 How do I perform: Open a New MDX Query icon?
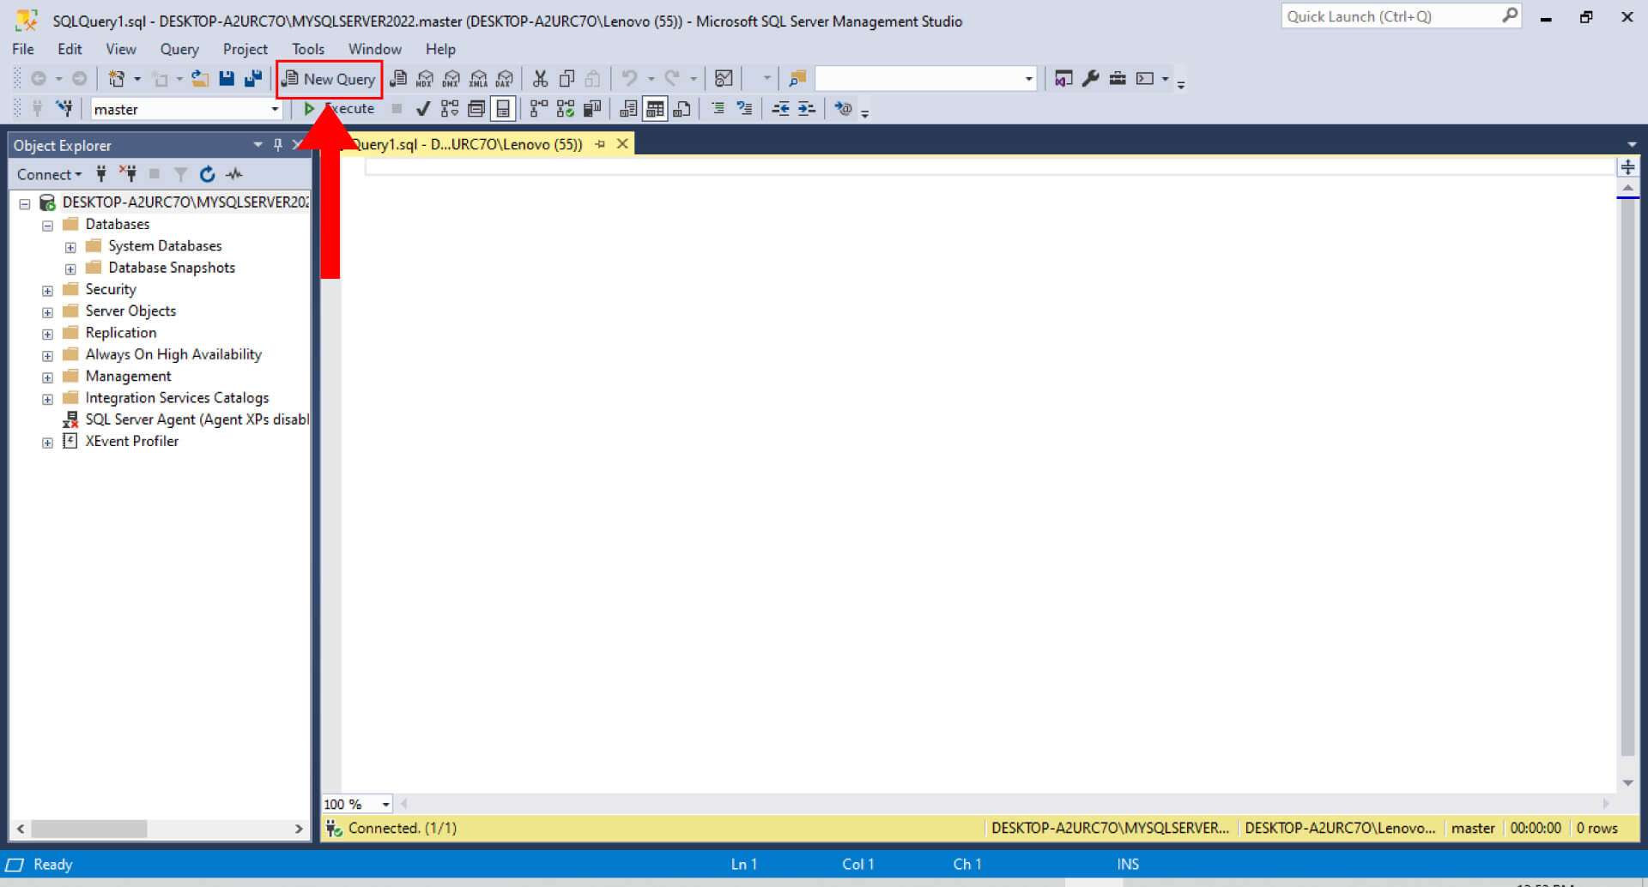(x=425, y=78)
